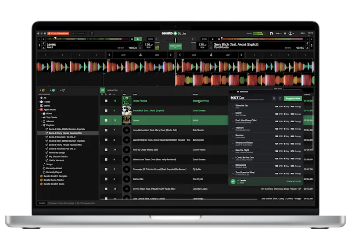The height and width of the screenshot is (231, 351).
Task: Eject the track from deck 1
Action: coord(43,48)
